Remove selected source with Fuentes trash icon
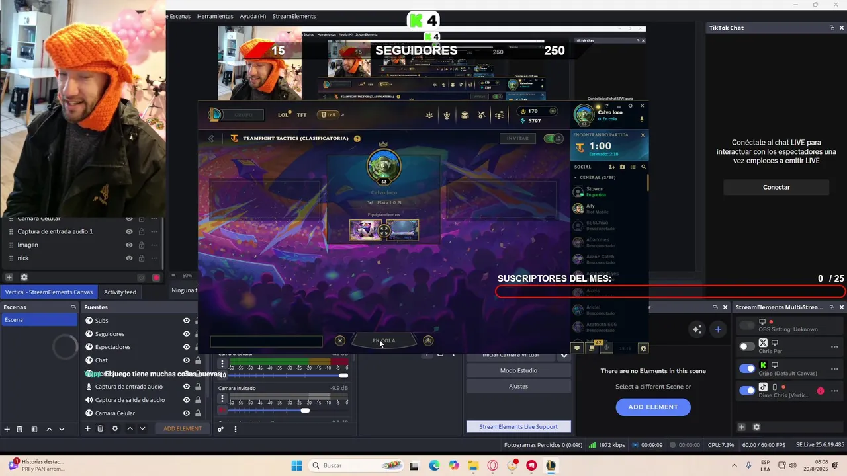The width and height of the screenshot is (847, 476). [101, 429]
